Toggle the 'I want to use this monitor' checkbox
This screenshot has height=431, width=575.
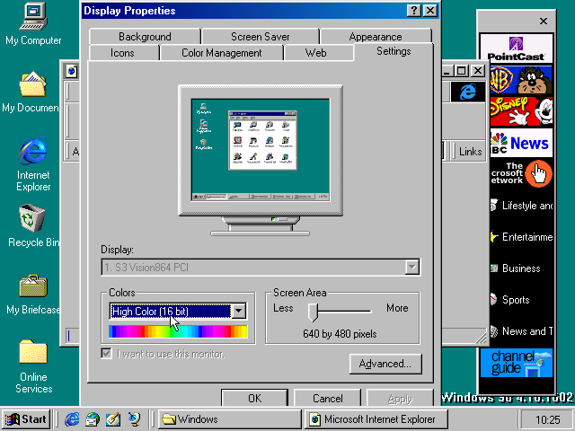coord(106,354)
